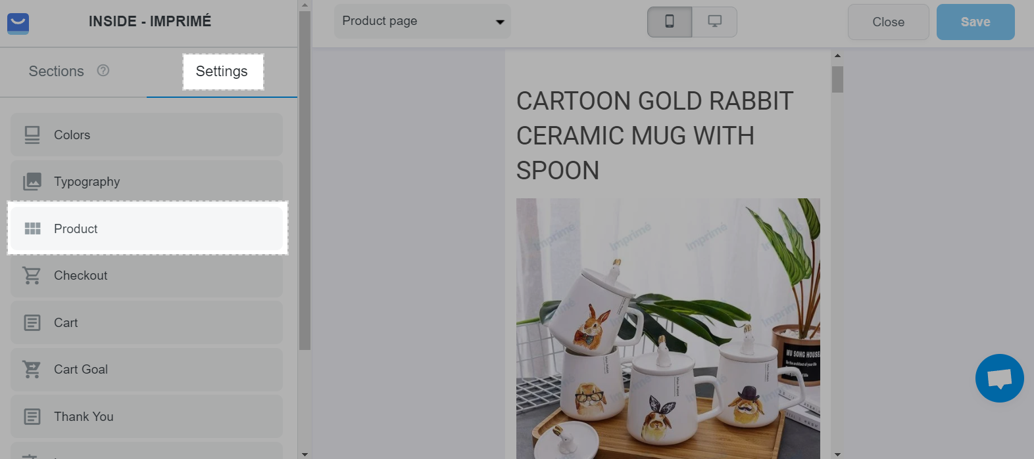Open the Product settings
This screenshot has height=459, width=1034.
tap(147, 229)
